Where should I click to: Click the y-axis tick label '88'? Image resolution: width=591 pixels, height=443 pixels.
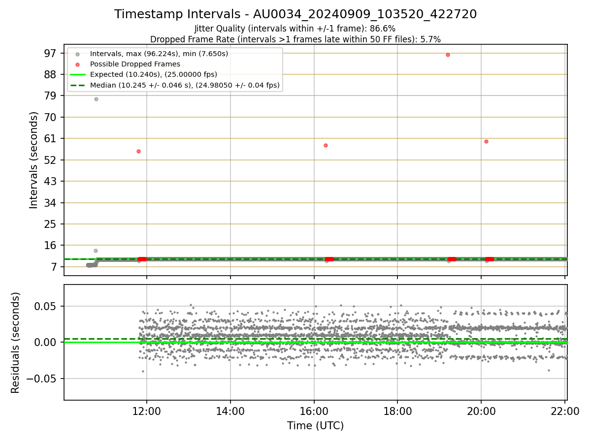(51, 74)
